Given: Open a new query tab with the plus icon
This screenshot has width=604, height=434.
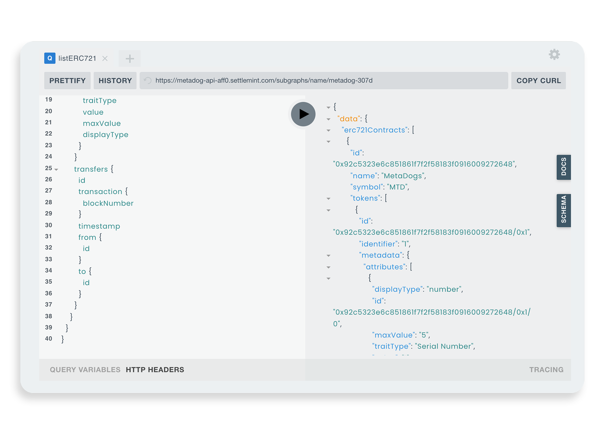Looking at the screenshot, I should tap(130, 58).
